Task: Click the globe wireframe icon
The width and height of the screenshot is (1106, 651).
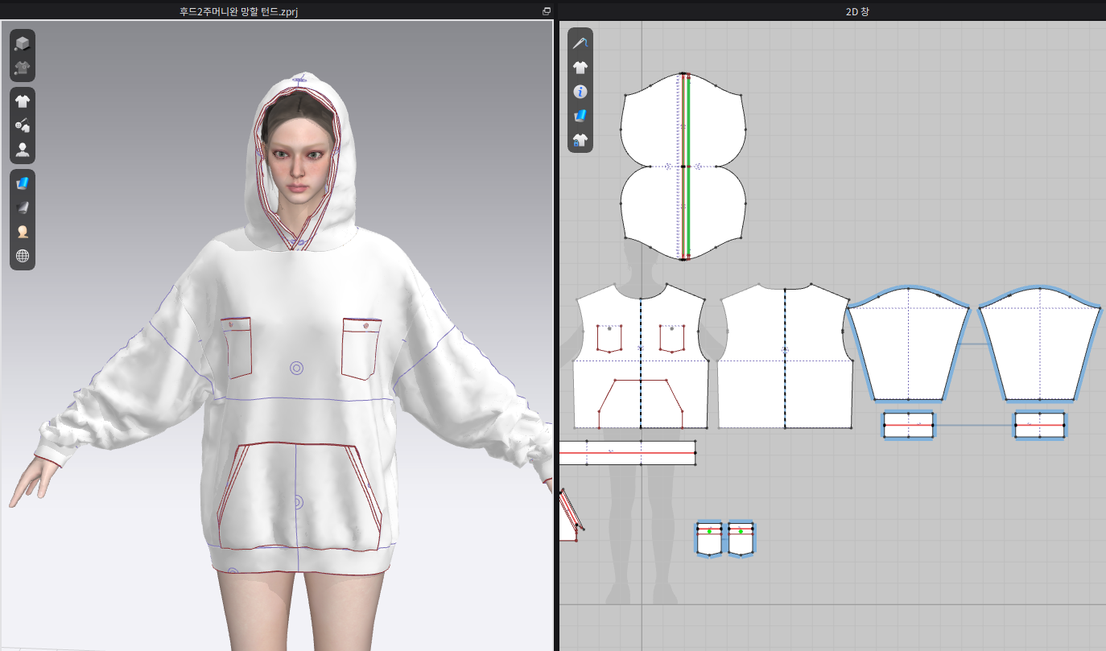Action: point(23,256)
